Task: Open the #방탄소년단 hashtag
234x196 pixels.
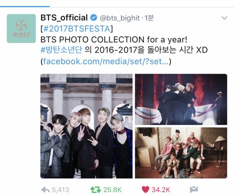Action: click(61, 50)
